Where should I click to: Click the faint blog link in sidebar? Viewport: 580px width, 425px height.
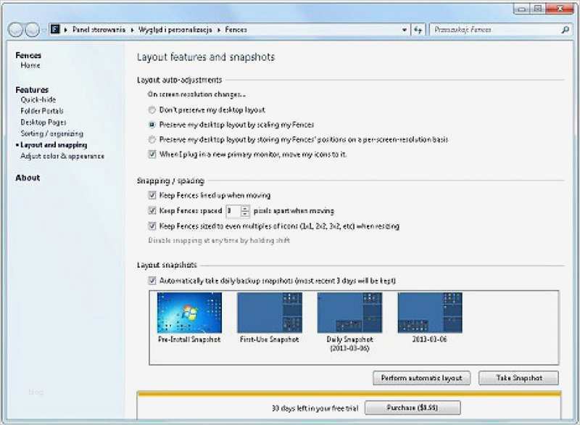[36, 392]
